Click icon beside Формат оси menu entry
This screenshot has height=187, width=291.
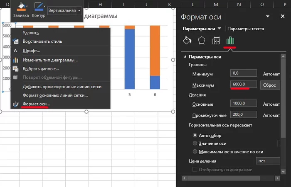click(x=16, y=104)
